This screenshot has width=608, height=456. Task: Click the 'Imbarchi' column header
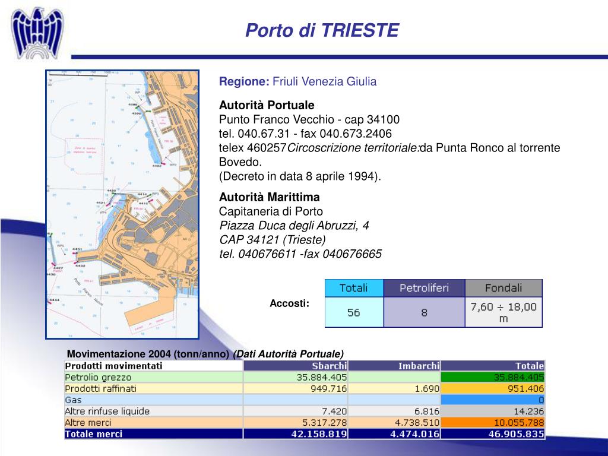pos(394,366)
